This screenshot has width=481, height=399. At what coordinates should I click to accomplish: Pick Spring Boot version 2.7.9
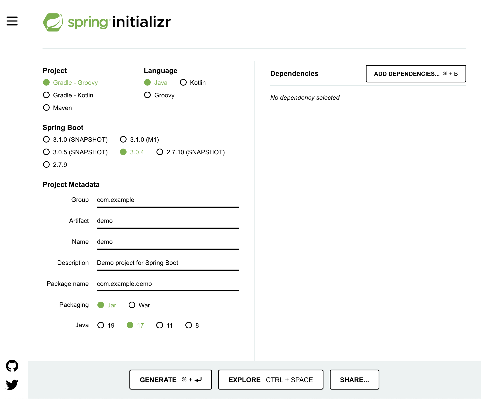pyautogui.click(x=55, y=165)
